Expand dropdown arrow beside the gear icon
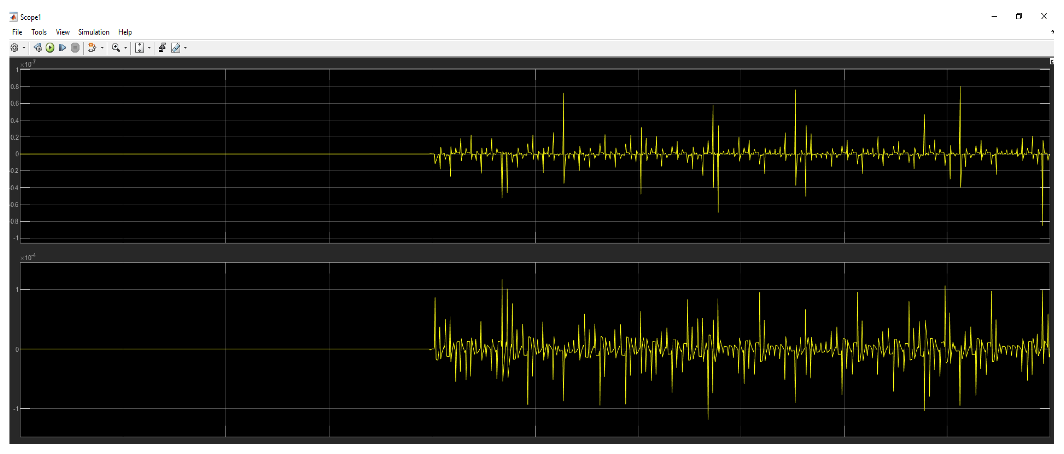 [24, 48]
